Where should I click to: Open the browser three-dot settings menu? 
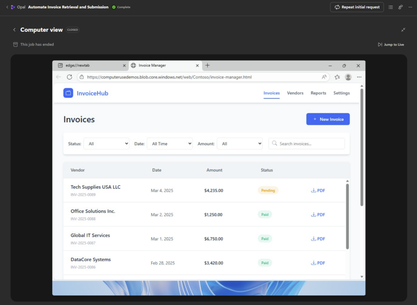coord(359,77)
